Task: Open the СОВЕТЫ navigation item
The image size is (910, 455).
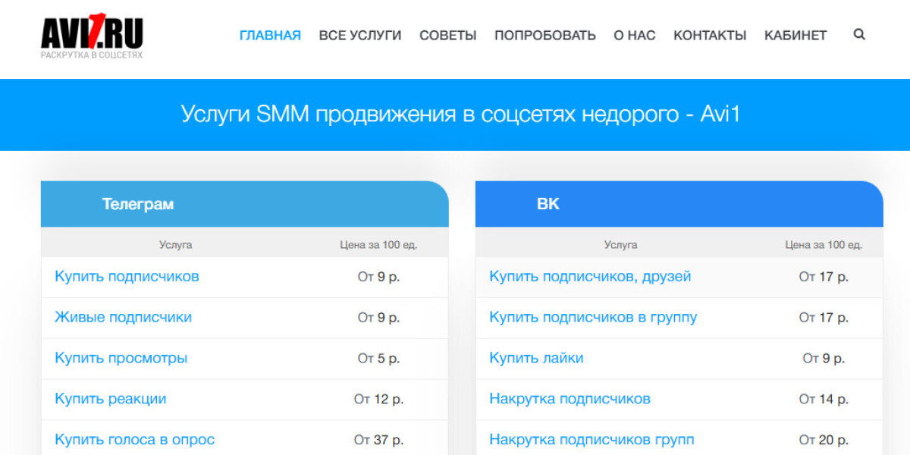Action: pos(447,35)
